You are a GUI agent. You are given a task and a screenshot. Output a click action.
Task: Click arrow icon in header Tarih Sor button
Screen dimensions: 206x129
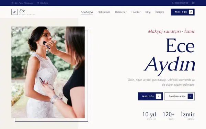coord(191,12)
